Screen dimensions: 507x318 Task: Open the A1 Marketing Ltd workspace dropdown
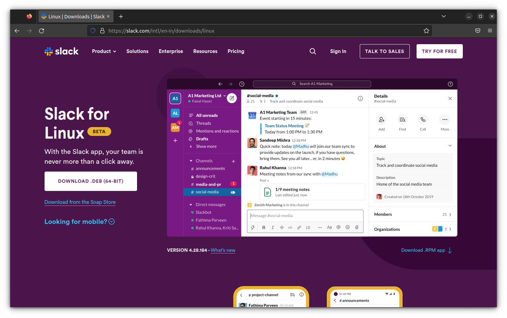coord(207,96)
